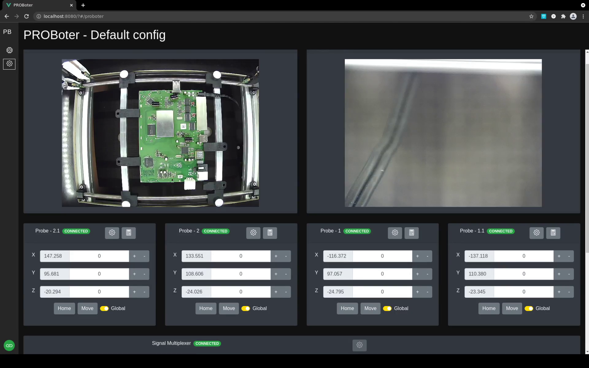Click the calculator icon for Probe-2.1
This screenshot has height=368, width=589.
click(x=129, y=232)
